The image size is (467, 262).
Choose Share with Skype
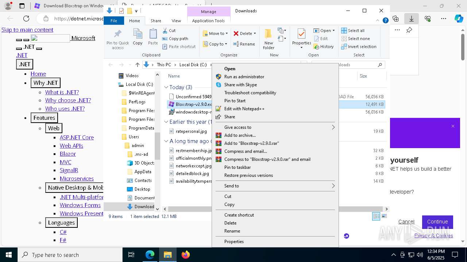(275, 85)
